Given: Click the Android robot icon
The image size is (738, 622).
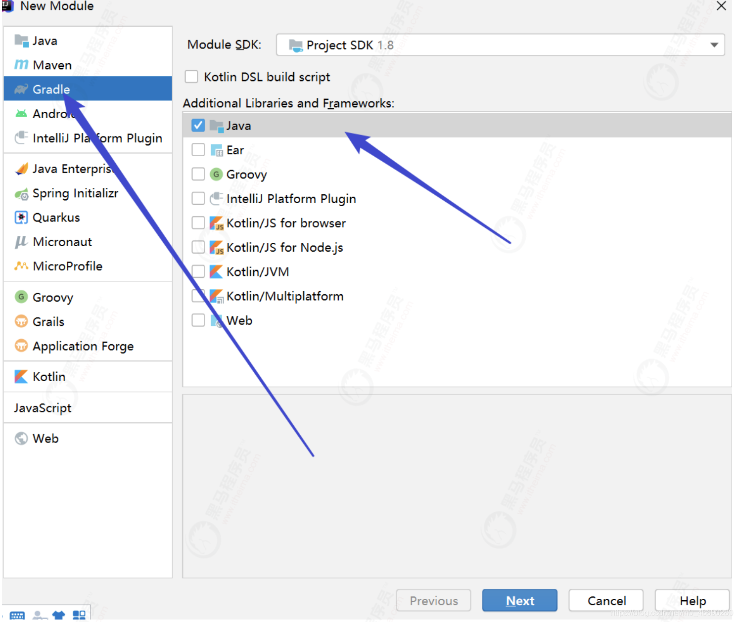Looking at the screenshot, I should [x=21, y=114].
